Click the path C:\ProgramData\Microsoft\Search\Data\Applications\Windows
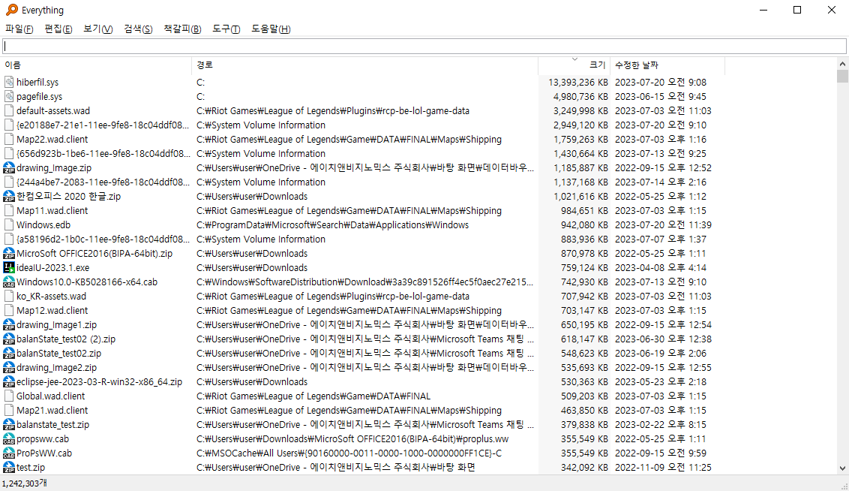849x491 pixels. click(x=332, y=225)
